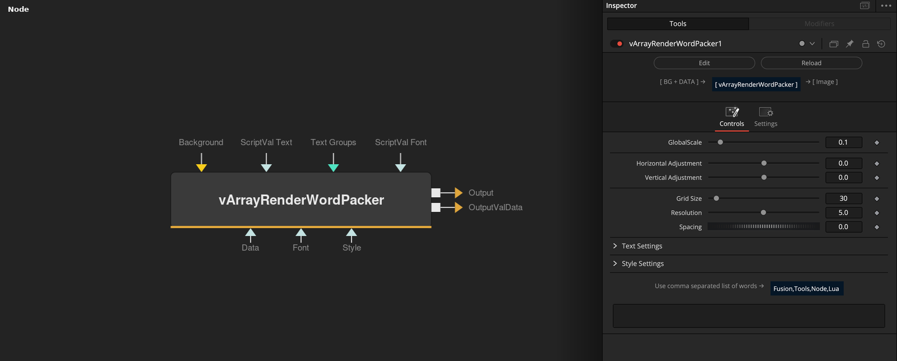The height and width of the screenshot is (361, 897).
Task: Click the Resolution value field 5.0
Action: pos(844,212)
